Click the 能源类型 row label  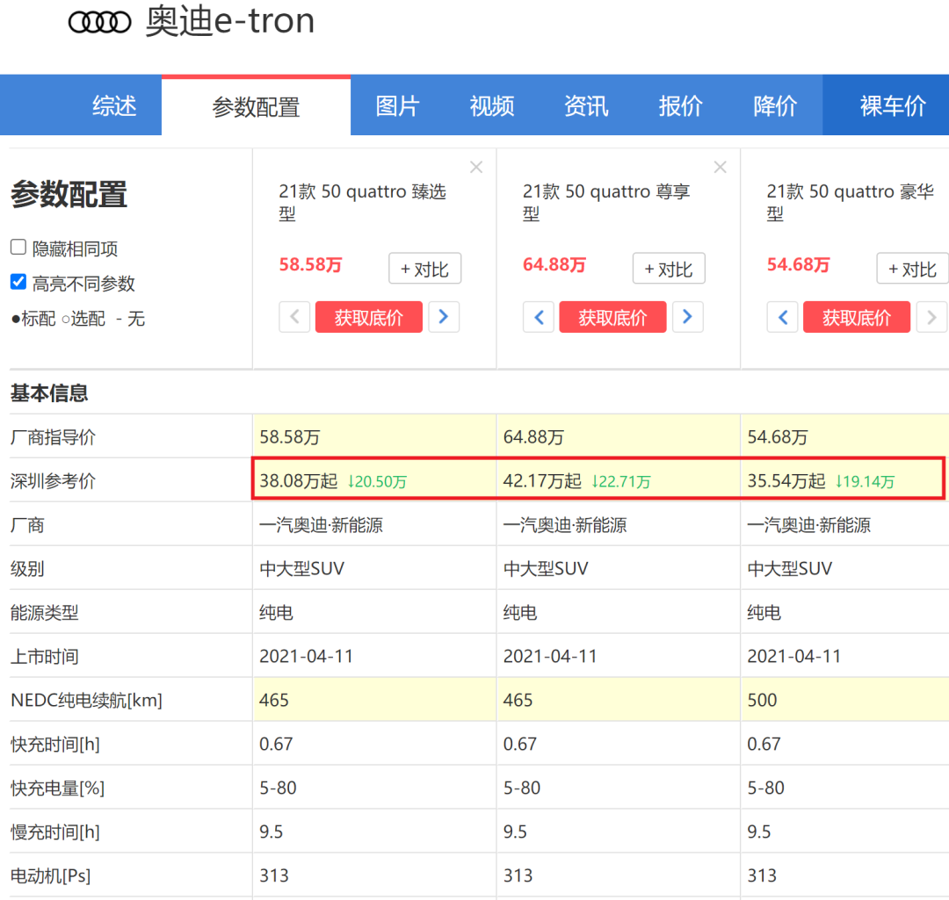pyautogui.click(x=45, y=612)
